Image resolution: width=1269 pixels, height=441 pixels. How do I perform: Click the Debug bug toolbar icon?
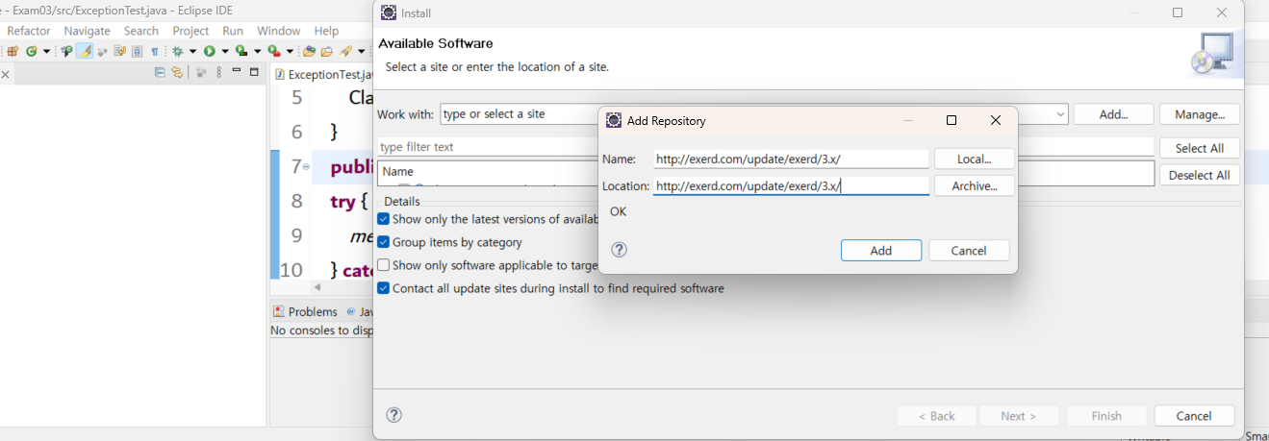[x=177, y=51]
